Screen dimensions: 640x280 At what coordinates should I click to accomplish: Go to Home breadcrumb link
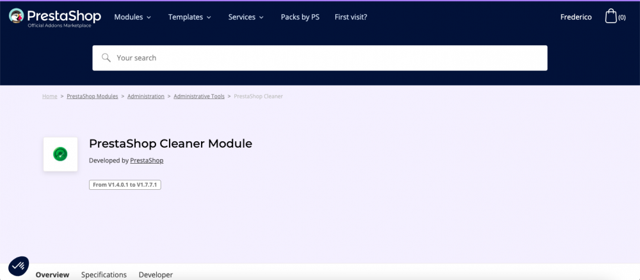click(50, 97)
